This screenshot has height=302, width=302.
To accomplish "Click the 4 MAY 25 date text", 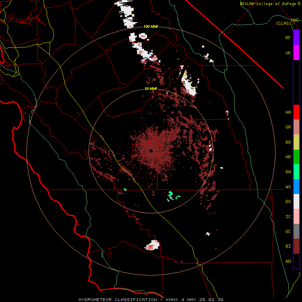I will (194, 300).
